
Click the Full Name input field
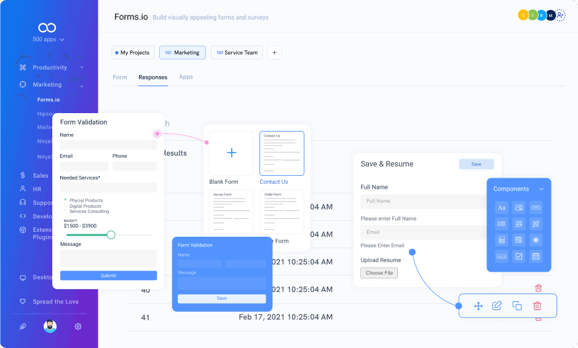pyautogui.click(x=424, y=201)
